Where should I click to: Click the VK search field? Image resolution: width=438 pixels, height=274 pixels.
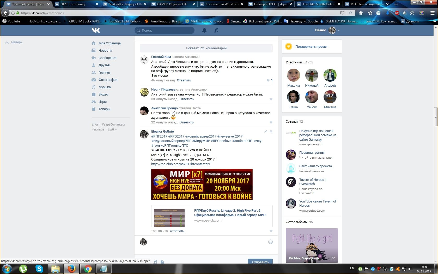tap(165, 30)
